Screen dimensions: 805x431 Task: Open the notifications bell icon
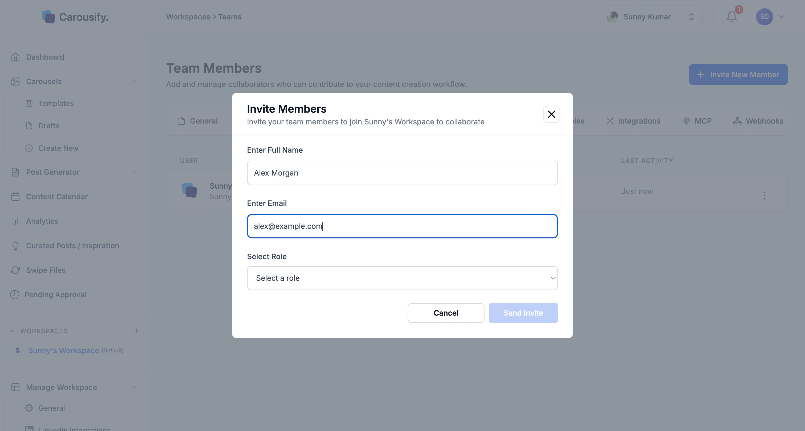pyautogui.click(x=732, y=17)
